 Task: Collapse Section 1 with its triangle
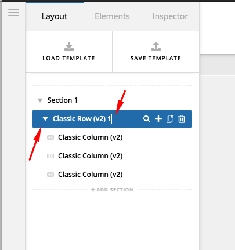[x=40, y=100]
